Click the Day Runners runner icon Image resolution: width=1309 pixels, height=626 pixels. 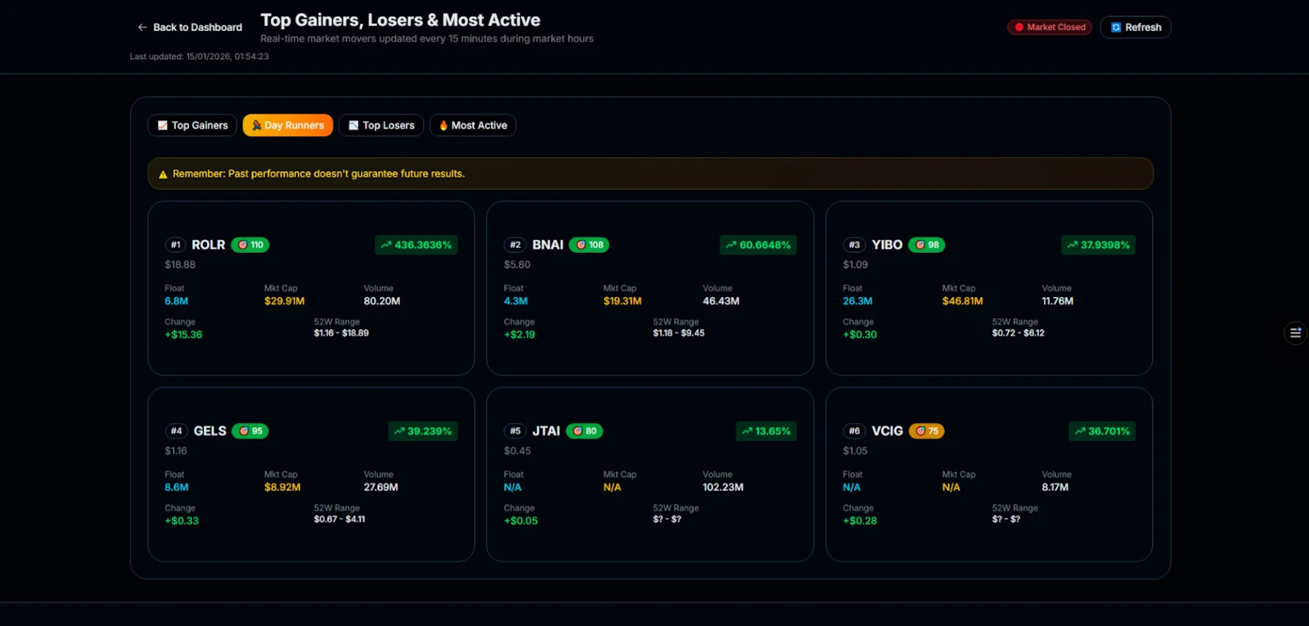257,125
